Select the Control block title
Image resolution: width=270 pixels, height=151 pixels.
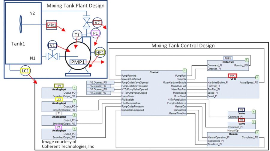(154, 72)
